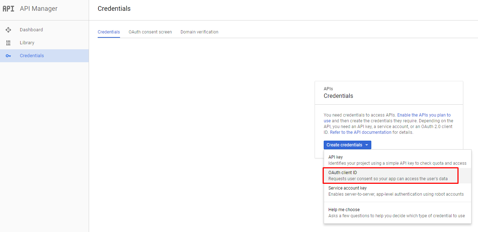Click the Library sidebar icon
The height and width of the screenshot is (232, 478).
(8, 43)
